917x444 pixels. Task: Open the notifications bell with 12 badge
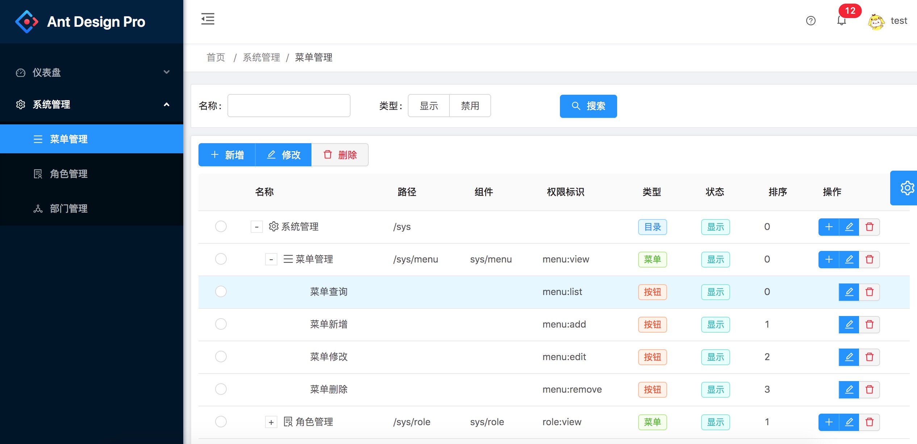tap(841, 21)
